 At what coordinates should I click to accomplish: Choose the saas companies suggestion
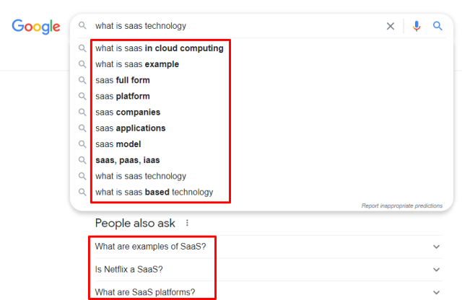(x=128, y=112)
